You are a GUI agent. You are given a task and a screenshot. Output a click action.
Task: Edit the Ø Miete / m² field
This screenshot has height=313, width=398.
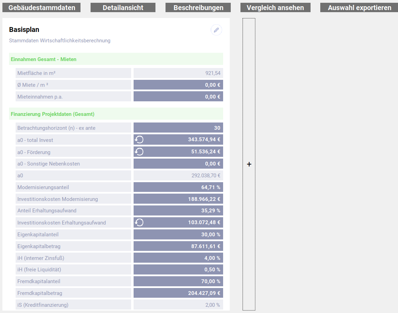[x=178, y=85]
